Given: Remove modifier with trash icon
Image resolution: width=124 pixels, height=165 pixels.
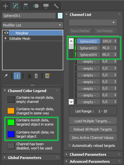Looking at the screenshot, I should (x=36, y=76).
